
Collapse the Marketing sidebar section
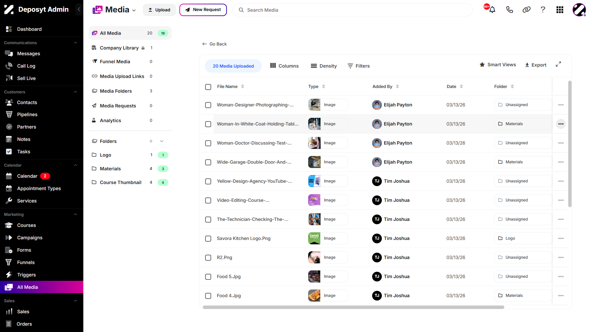(75, 214)
